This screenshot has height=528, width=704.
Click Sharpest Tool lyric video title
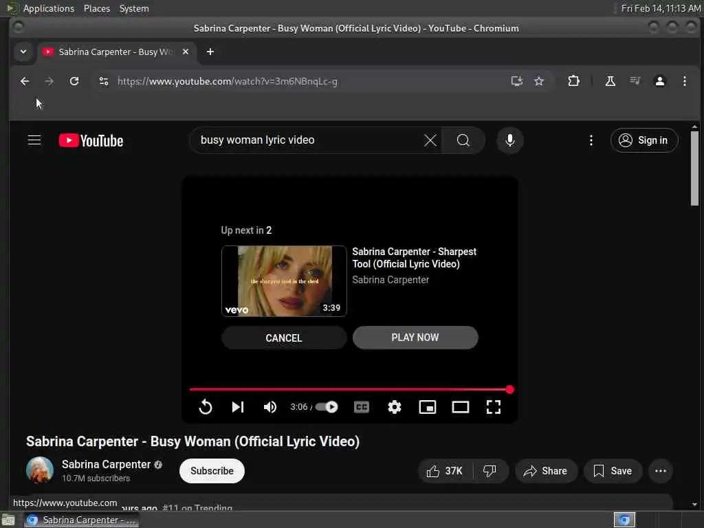click(414, 258)
